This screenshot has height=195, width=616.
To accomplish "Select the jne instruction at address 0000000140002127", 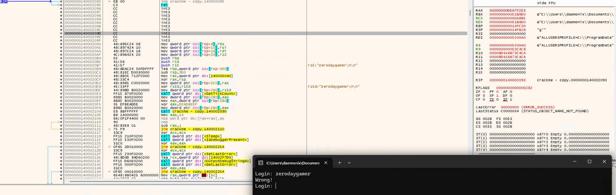I will click(x=193, y=147).
